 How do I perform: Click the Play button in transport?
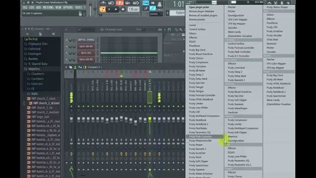point(109,9)
